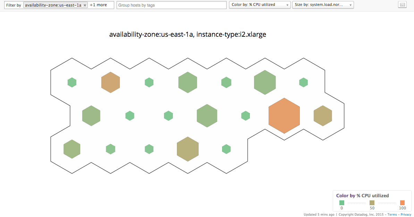Click the host group title heading

(187, 35)
